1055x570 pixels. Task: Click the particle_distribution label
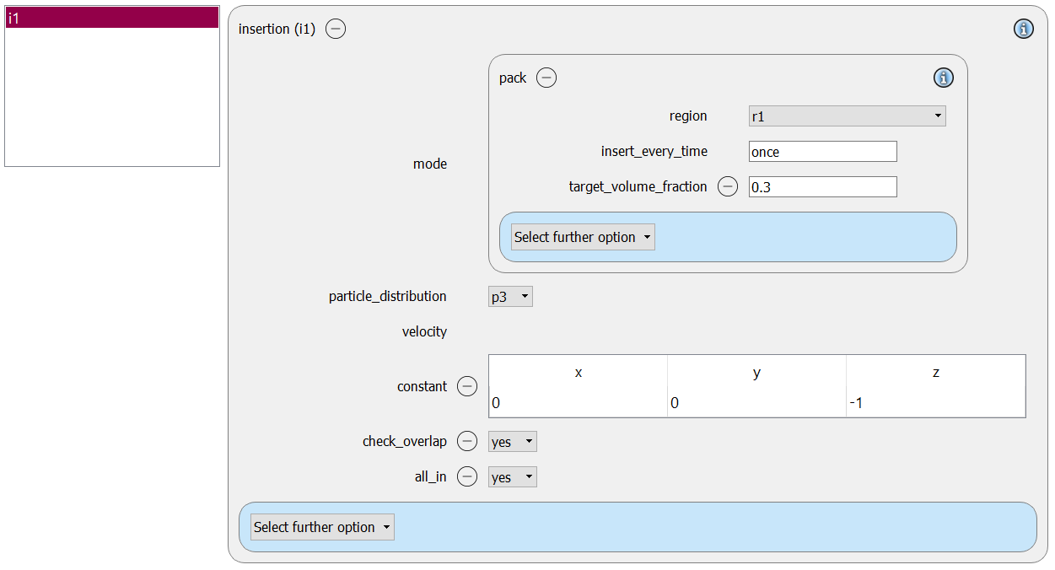click(388, 297)
